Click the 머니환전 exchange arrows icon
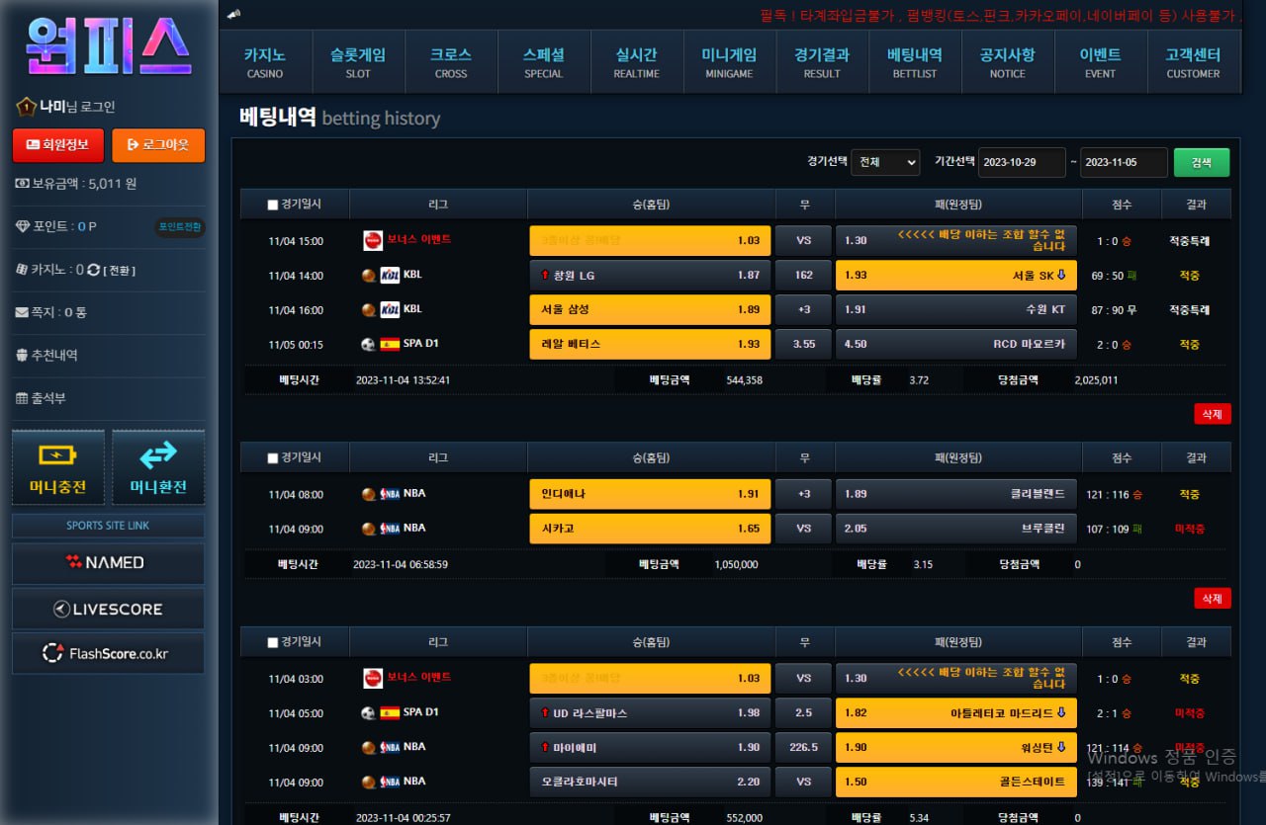This screenshot has height=825, width=1266. (x=158, y=455)
